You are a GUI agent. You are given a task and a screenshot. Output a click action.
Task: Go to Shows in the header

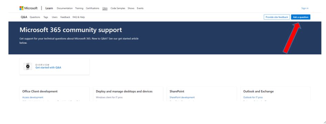[x=131, y=8]
